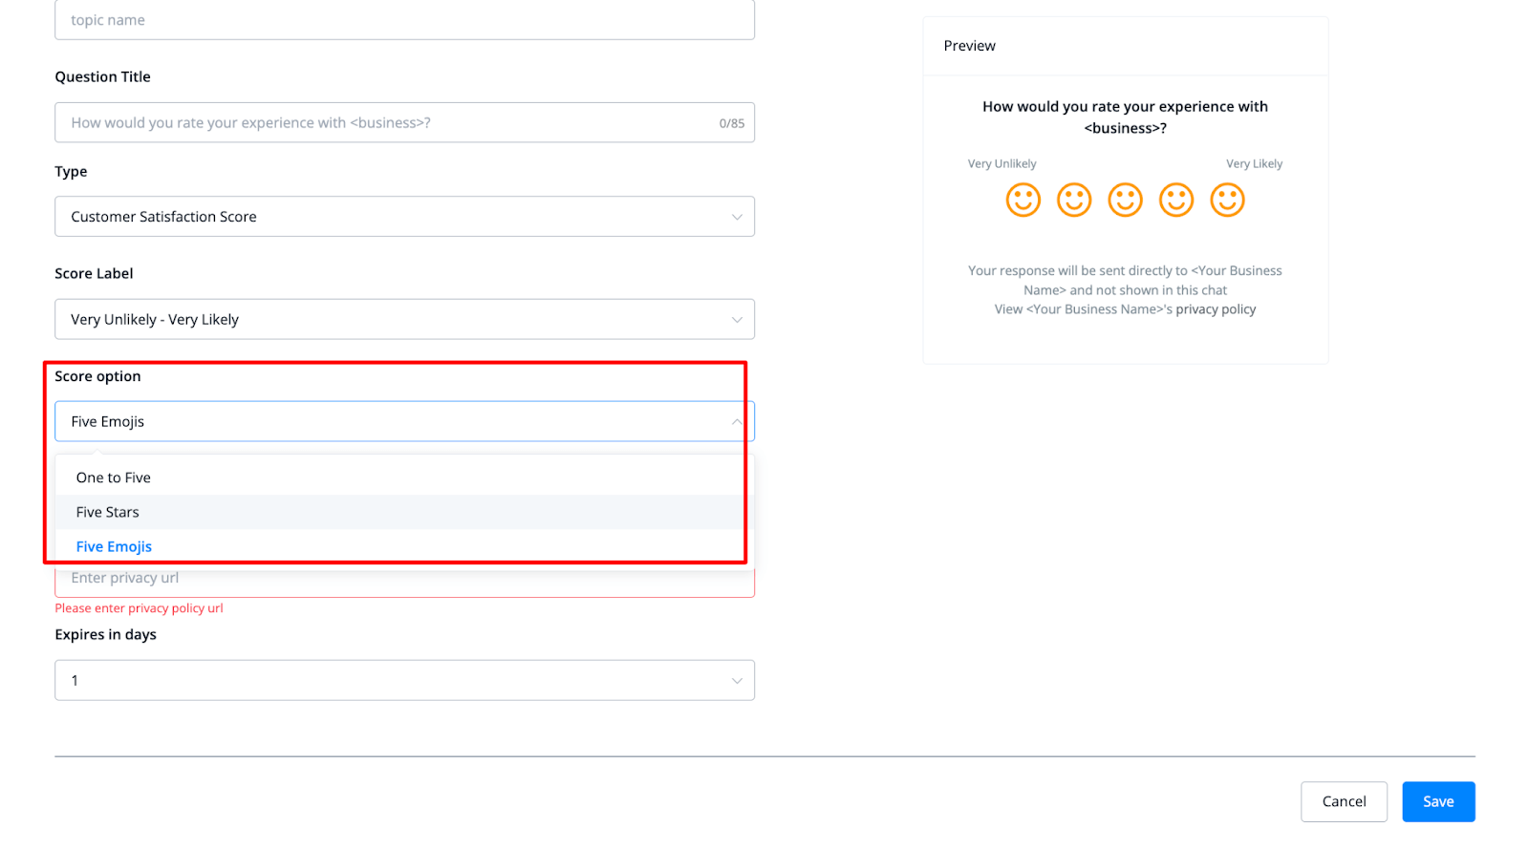Click the preview question about rating experience
This screenshot has height=849, width=1529.
tap(1125, 117)
